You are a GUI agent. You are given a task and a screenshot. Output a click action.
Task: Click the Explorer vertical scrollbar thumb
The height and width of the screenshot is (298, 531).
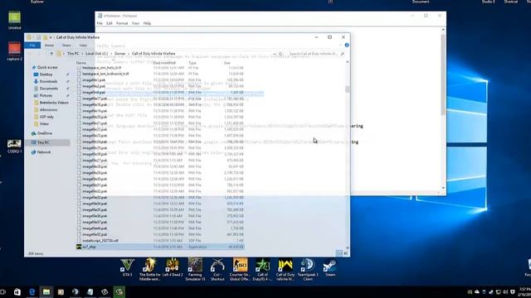347,89
